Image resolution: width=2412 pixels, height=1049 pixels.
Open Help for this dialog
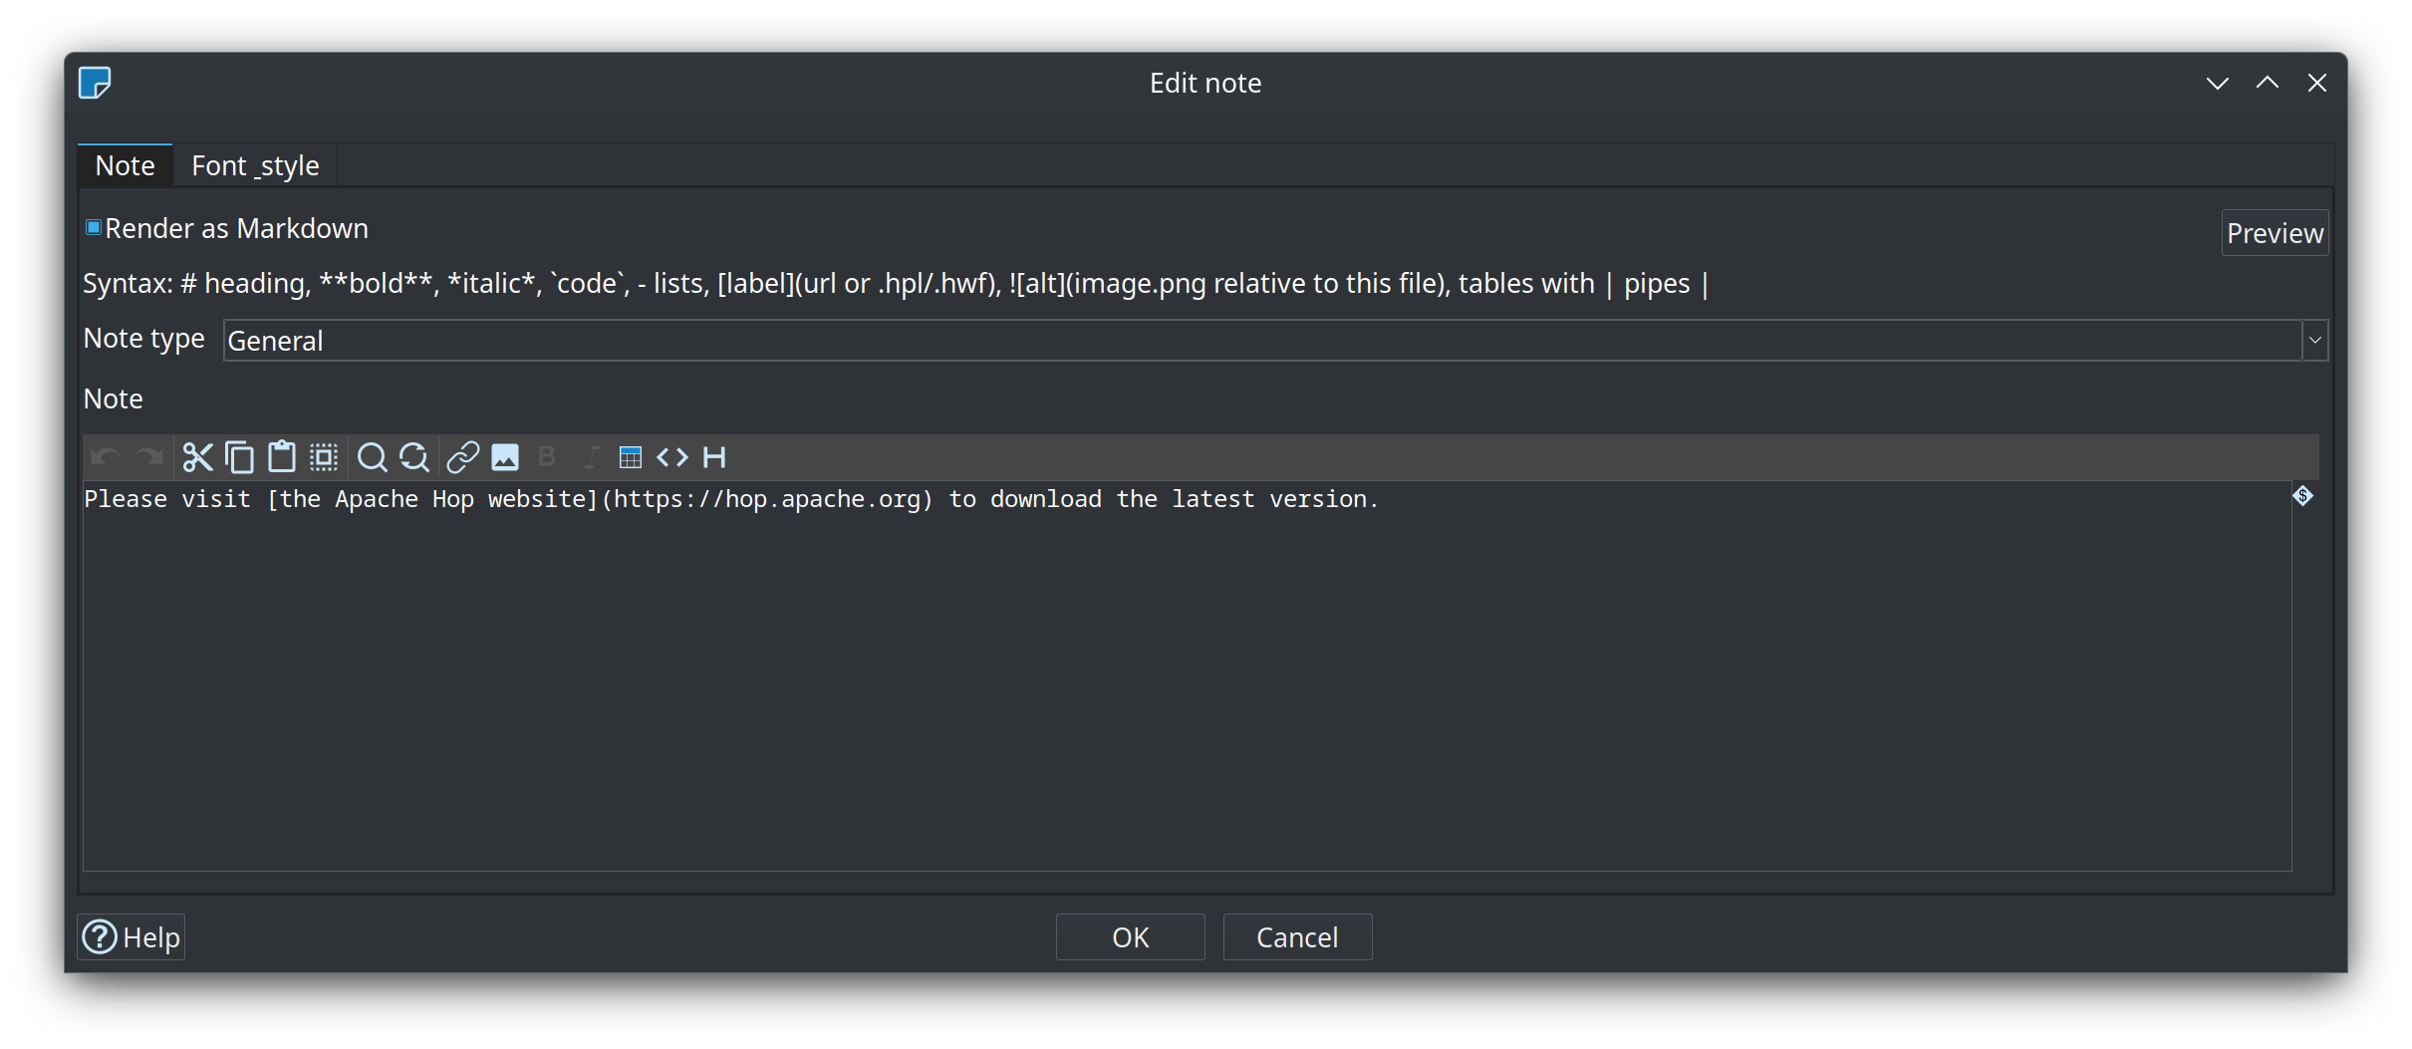132,937
